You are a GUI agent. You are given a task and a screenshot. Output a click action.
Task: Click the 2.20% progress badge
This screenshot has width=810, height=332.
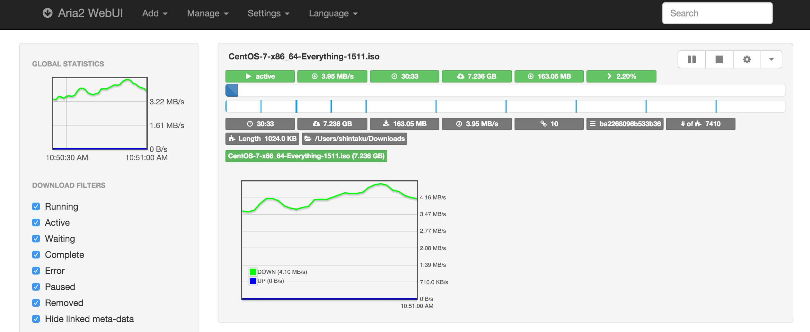(621, 76)
